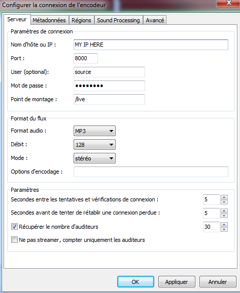Open the Sound Processing tab
Screen dimensions: 240x293
coord(118,20)
